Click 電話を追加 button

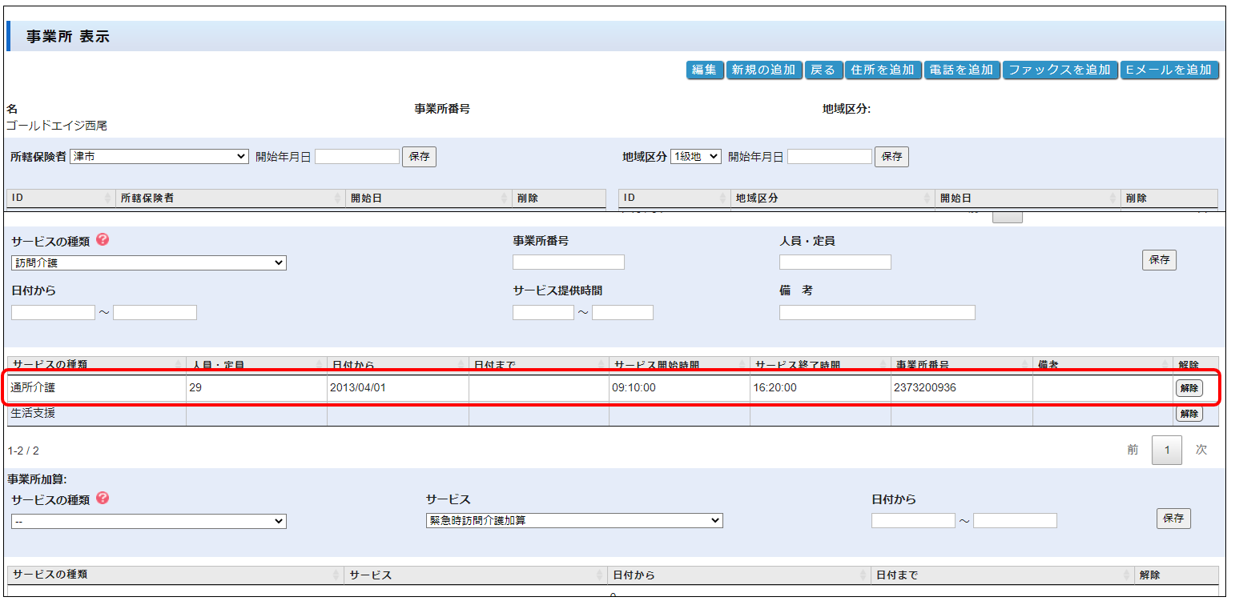click(x=962, y=70)
